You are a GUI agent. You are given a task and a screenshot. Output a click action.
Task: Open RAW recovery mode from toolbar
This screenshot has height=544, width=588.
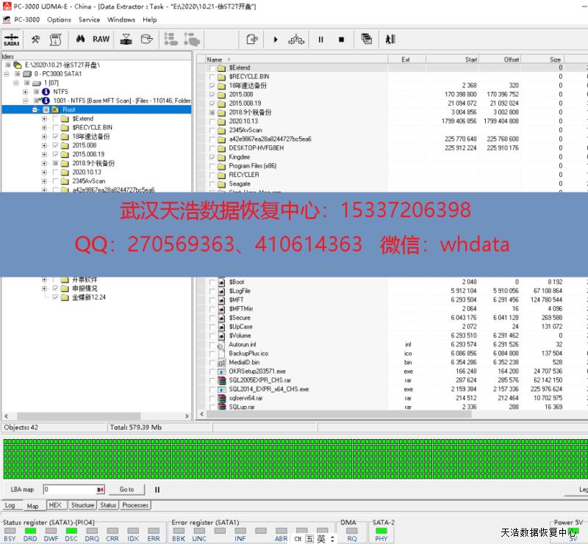pyautogui.click(x=101, y=39)
